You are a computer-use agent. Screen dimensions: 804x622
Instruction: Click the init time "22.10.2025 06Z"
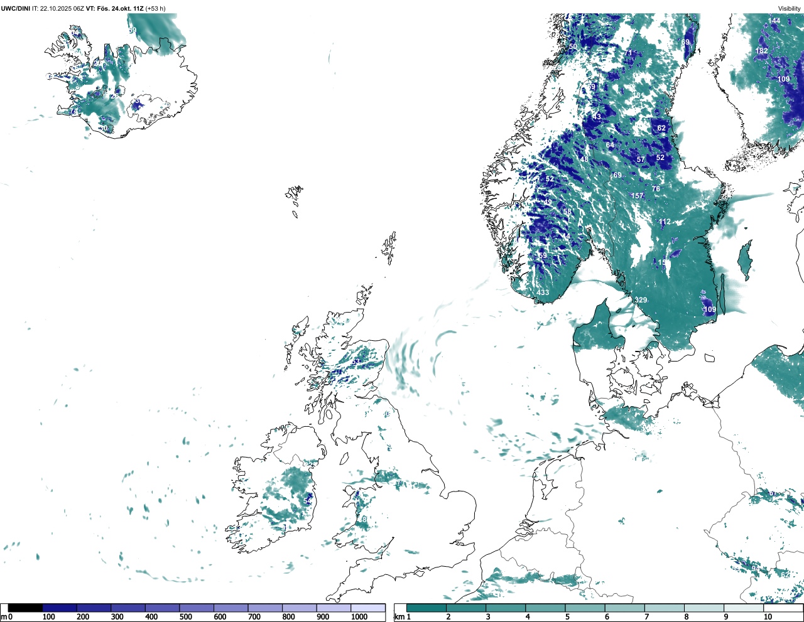click(x=62, y=9)
